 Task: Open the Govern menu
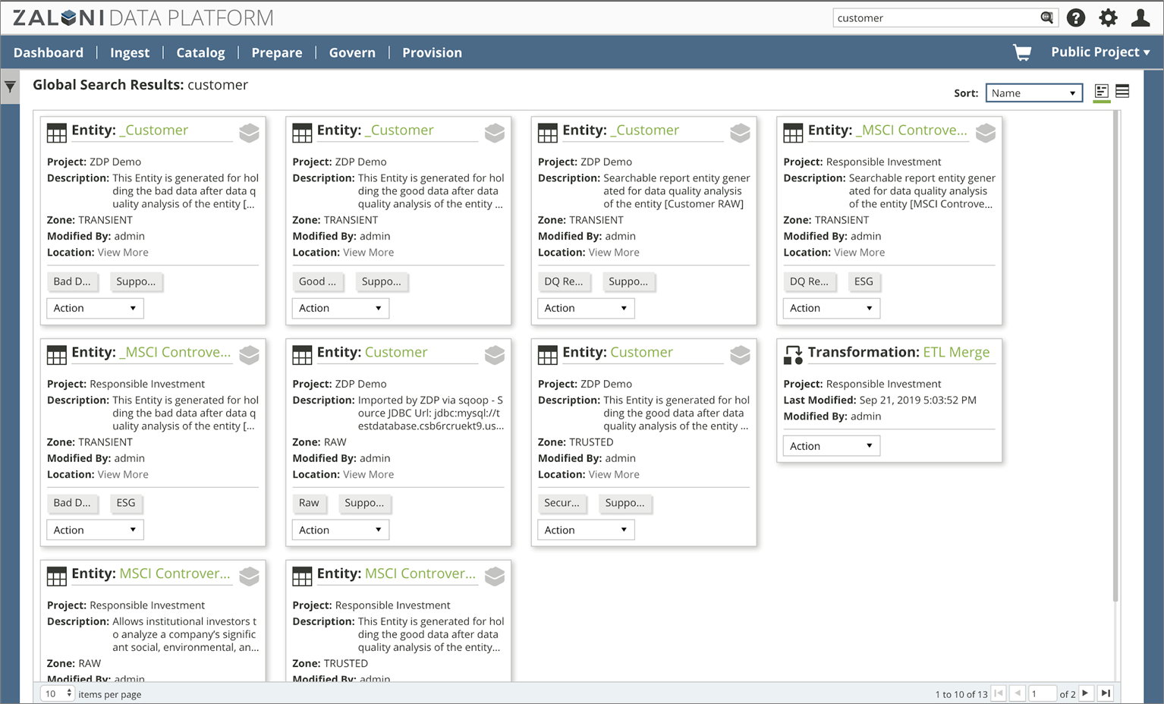pos(352,52)
